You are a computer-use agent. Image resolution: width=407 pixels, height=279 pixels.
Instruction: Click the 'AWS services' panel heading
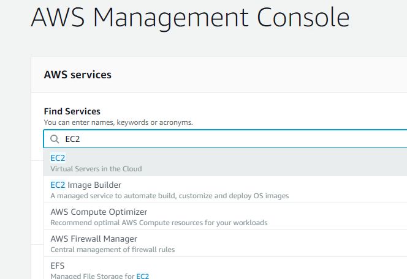(78, 75)
